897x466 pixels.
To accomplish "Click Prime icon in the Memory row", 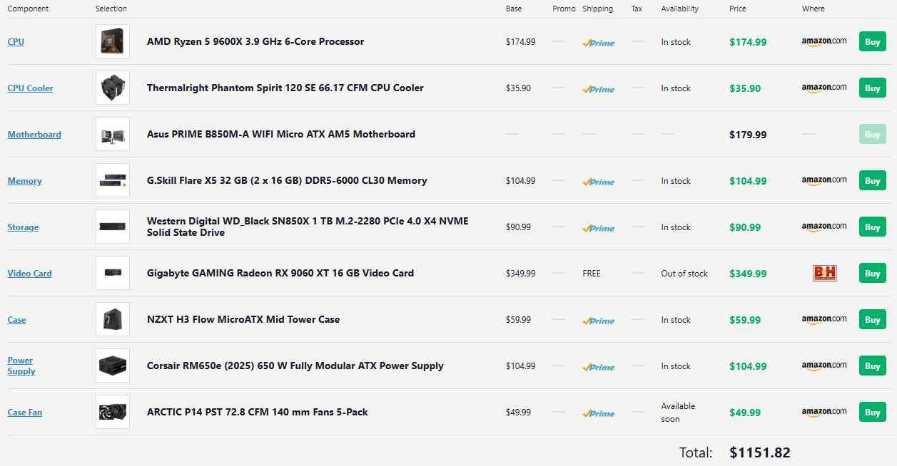I will (x=598, y=181).
